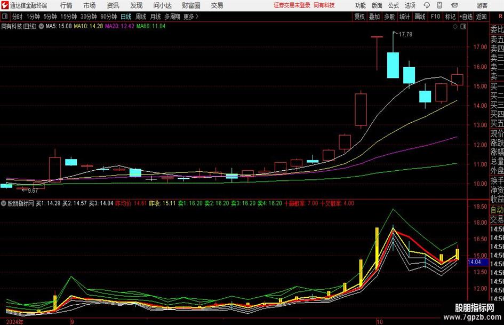Click the MA10: 14.28 value label
Screen dimensions: 504x325
pyautogui.click(x=89, y=26)
